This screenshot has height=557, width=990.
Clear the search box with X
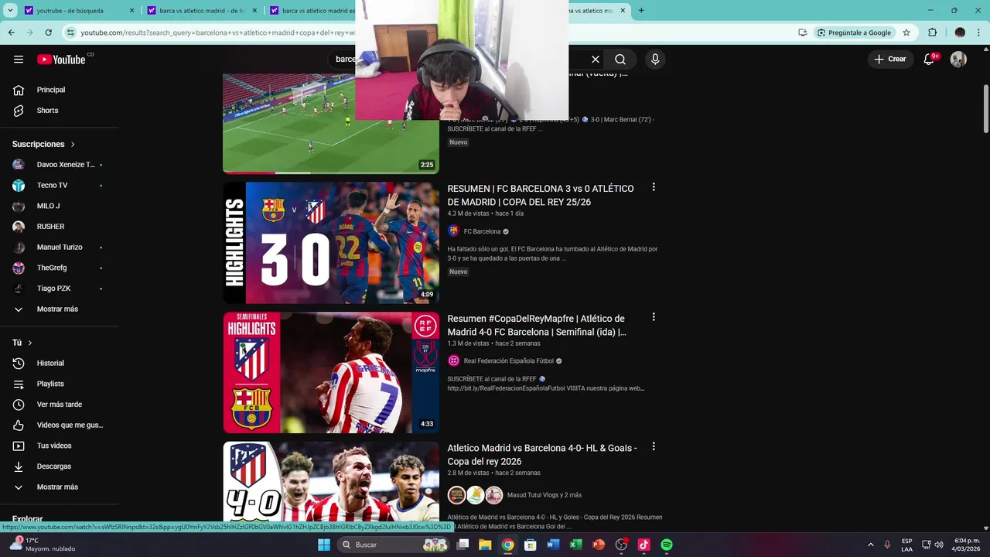(x=596, y=60)
